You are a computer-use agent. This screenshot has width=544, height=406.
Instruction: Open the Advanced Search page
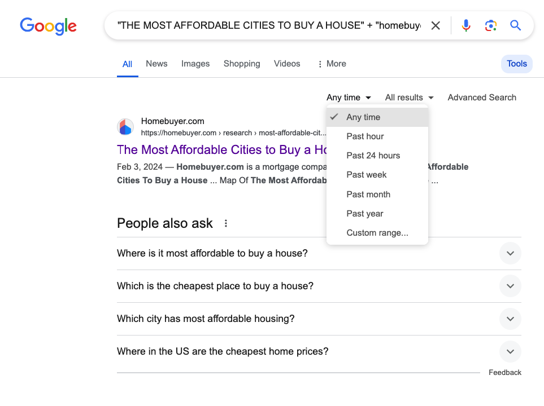pos(481,97)
